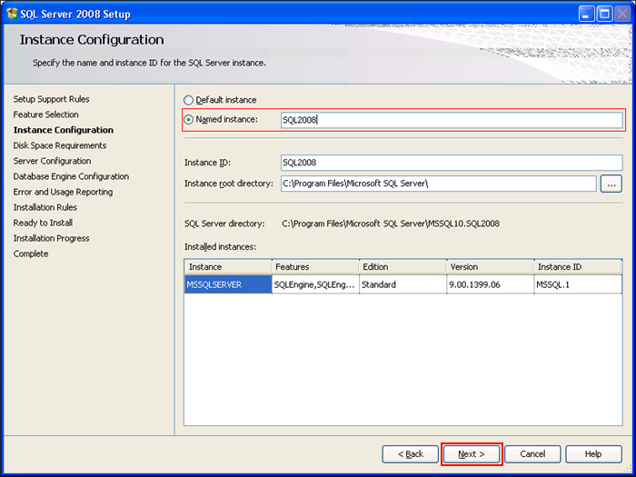
Task: Go back with the Back button
Action: point(411,453)
